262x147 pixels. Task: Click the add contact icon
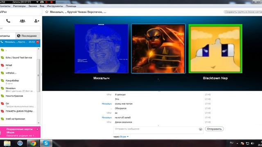coord(36,21)
